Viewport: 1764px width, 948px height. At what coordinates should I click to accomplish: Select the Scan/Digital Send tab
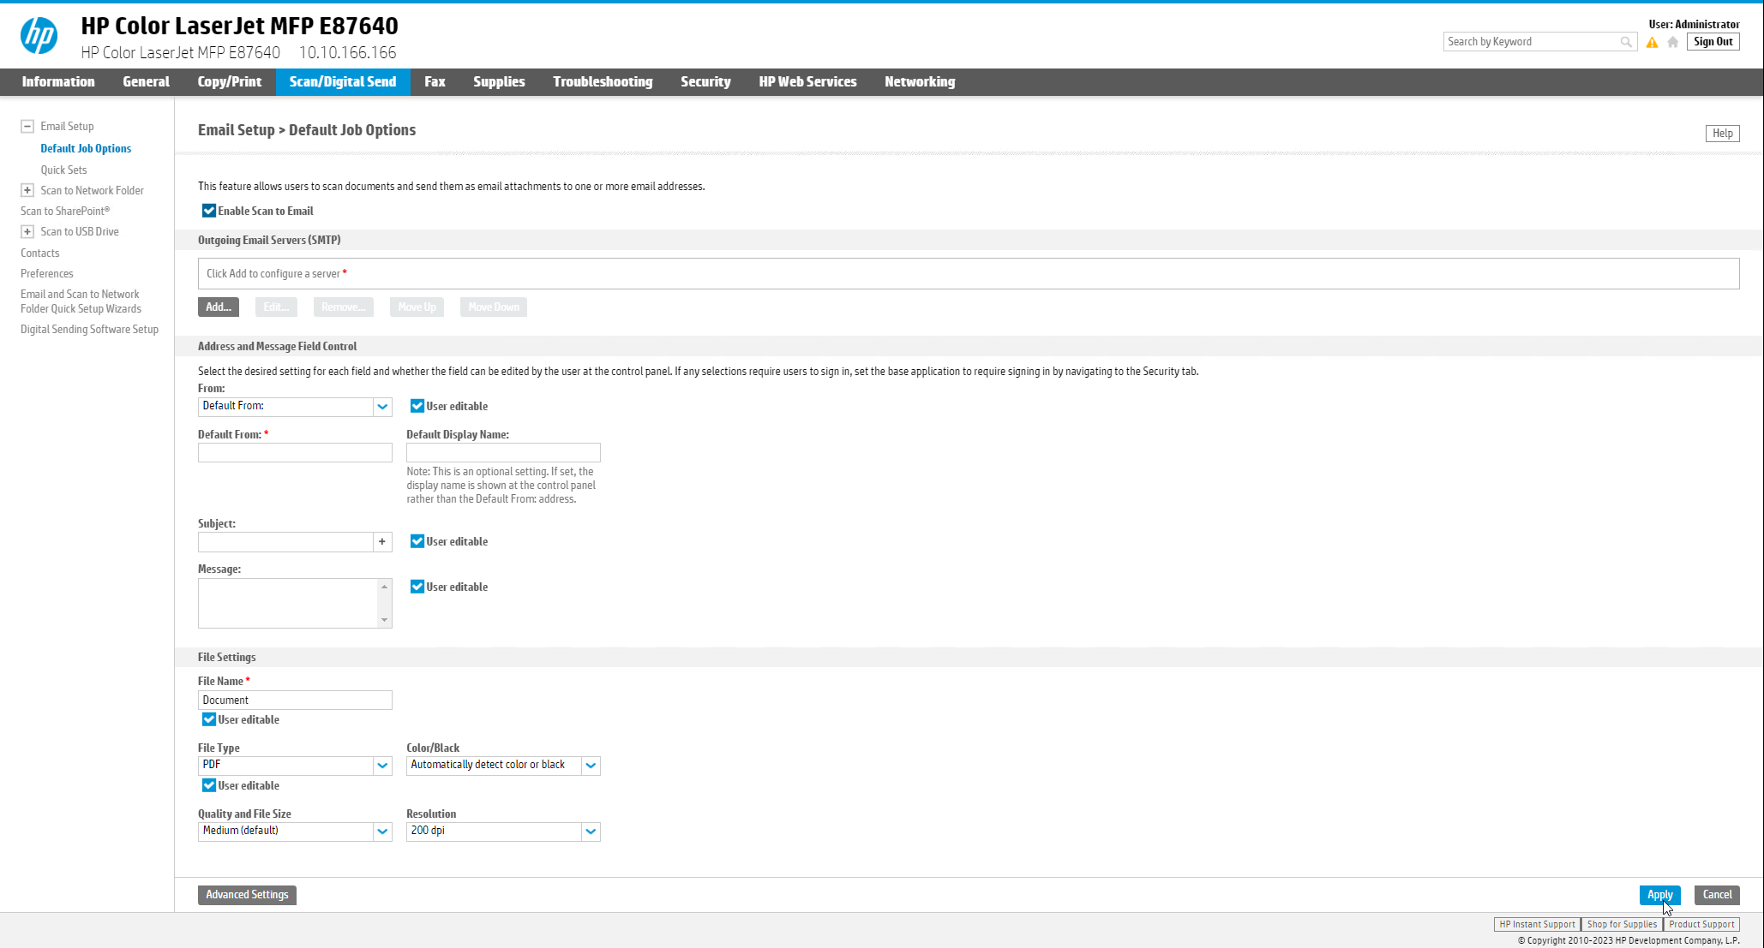click(343, 82)
